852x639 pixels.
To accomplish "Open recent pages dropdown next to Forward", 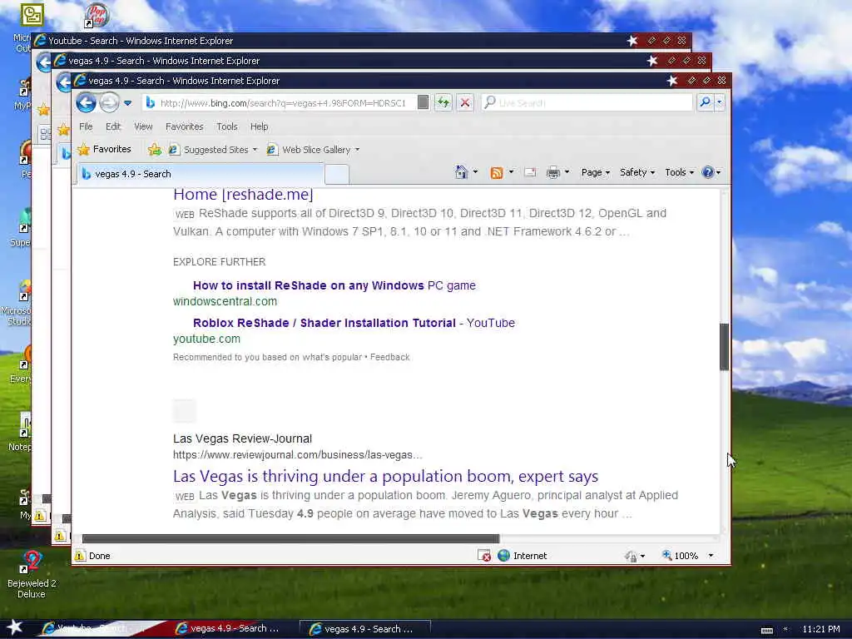I will tap(127, 102).
